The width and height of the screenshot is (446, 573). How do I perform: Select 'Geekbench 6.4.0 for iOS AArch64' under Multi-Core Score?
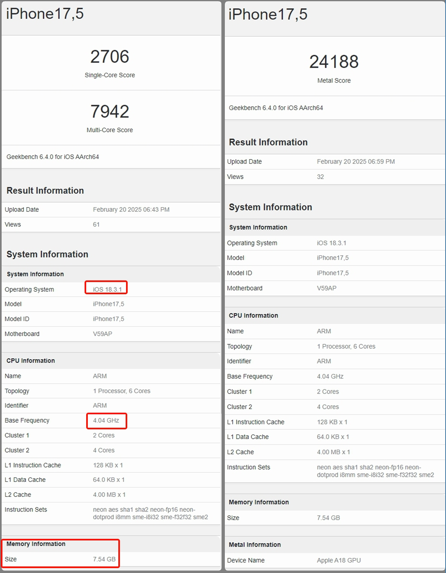pyautogui.click(x=52, y=157)
